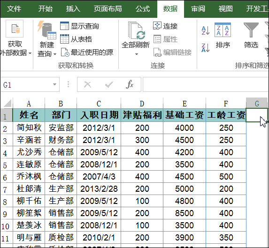Sort ascending with A-Z icon

click(x=206, y=30)
